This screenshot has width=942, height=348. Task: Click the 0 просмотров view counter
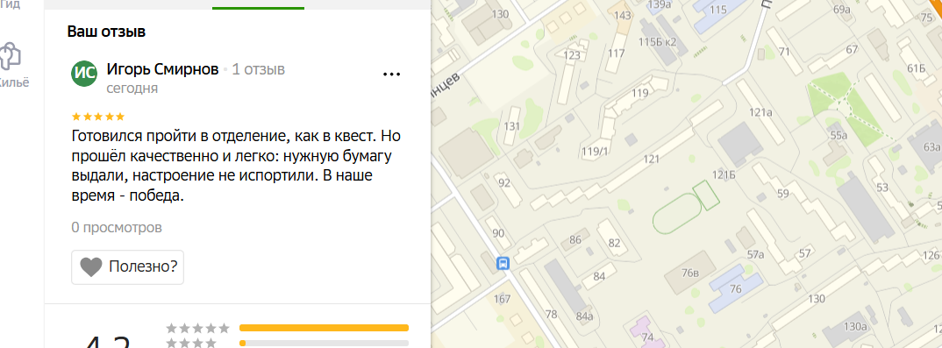[117, 228]
